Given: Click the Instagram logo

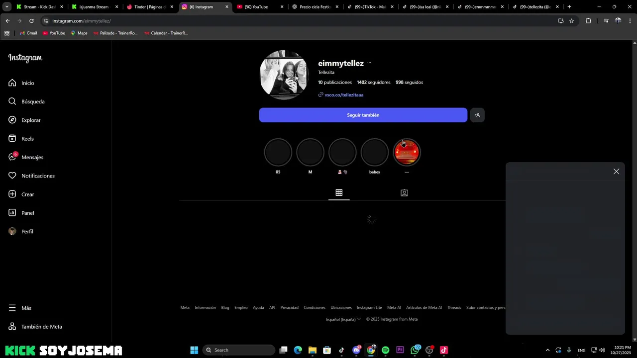Looking at the screenshot, I should coord(25,58).
